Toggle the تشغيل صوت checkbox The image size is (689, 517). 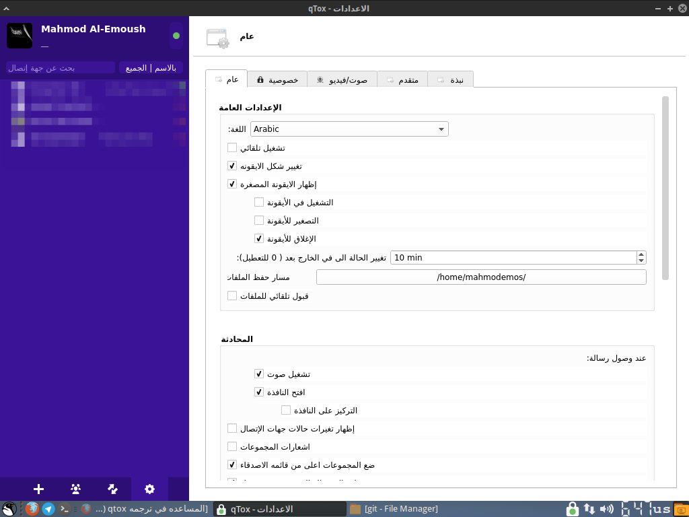click(x=259, y=374)
